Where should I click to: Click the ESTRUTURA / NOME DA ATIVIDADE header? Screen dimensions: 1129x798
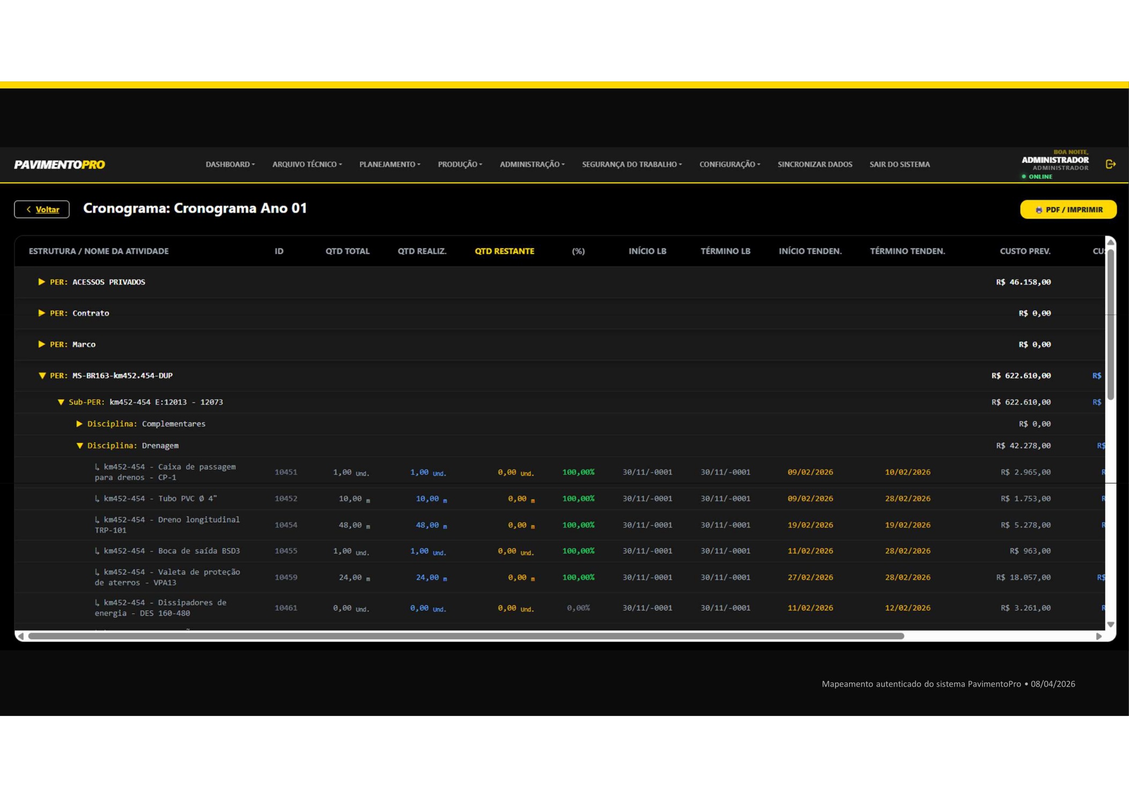(99, 251)
